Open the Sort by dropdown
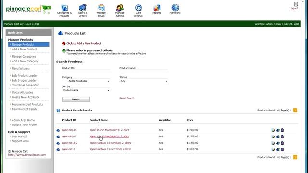 (x=86, y=90)
